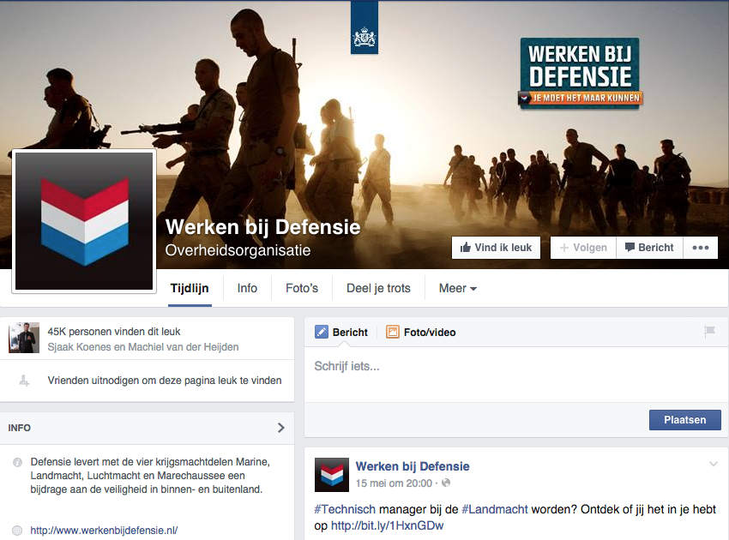Open the post options chevron menu

tap(714, 464)
